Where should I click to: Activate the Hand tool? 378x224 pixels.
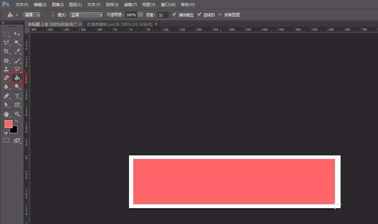6,114
